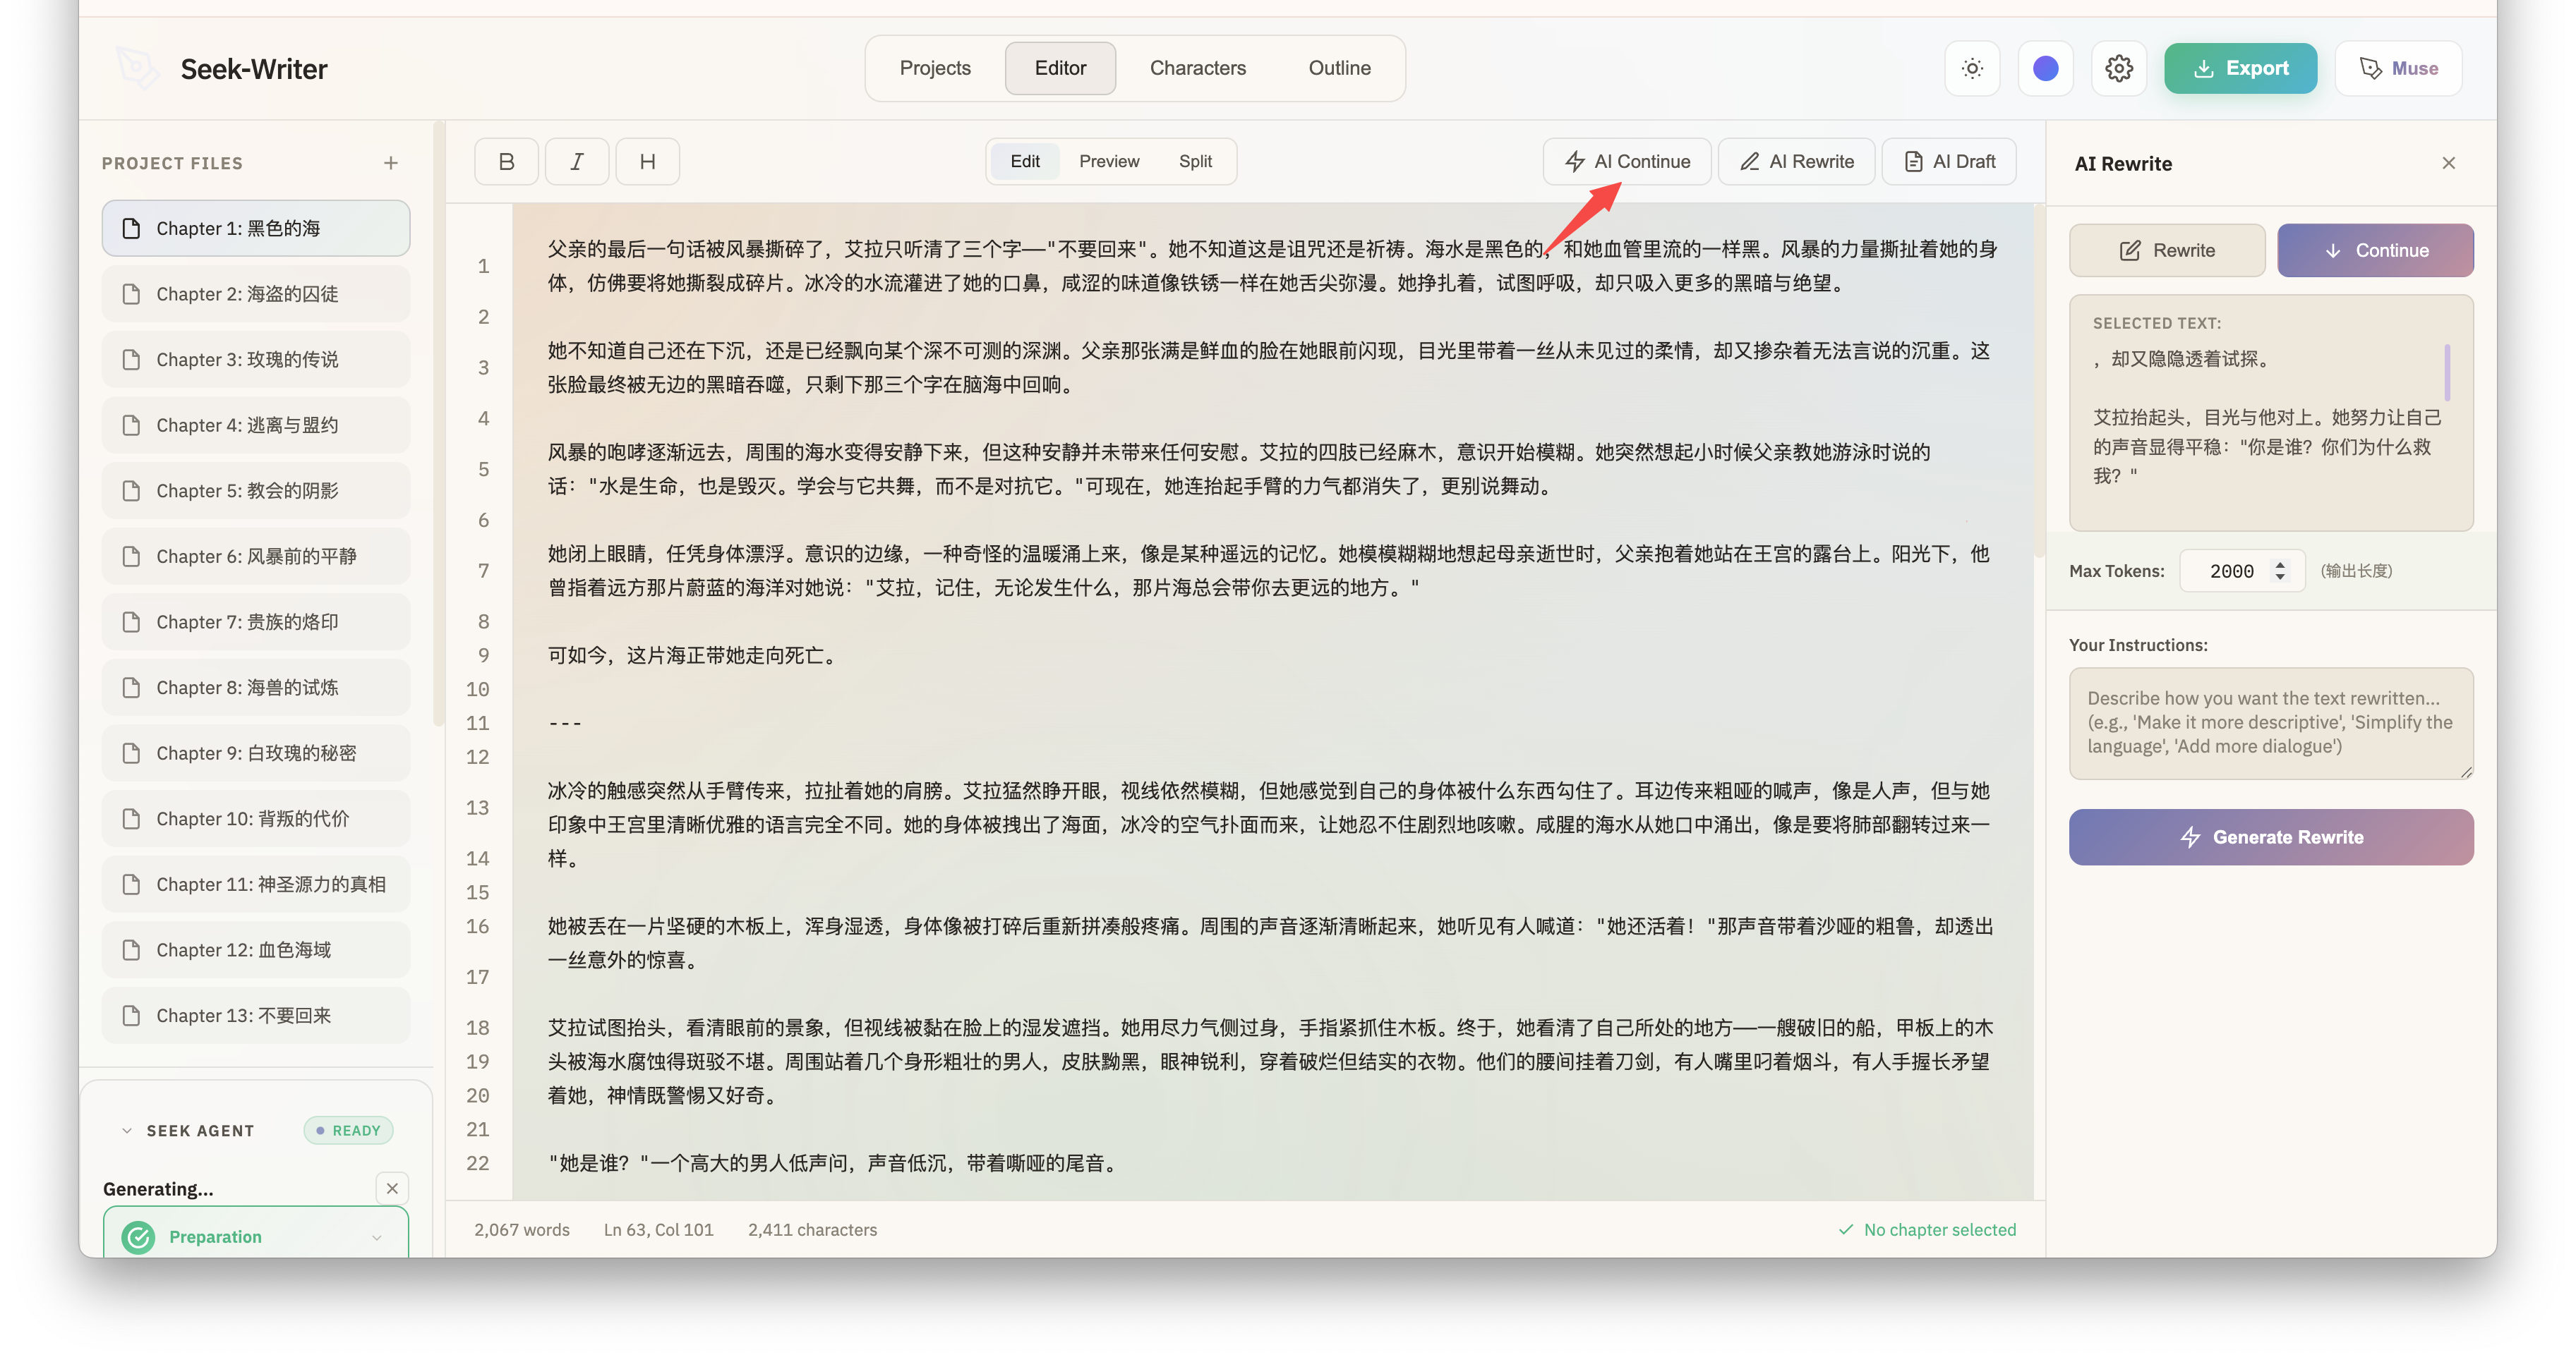Image resolution: width=2576 pixels, height=1362 pixels.
Task: Click the Seek-Writer logo icon
Action: [x=137, y=68]
